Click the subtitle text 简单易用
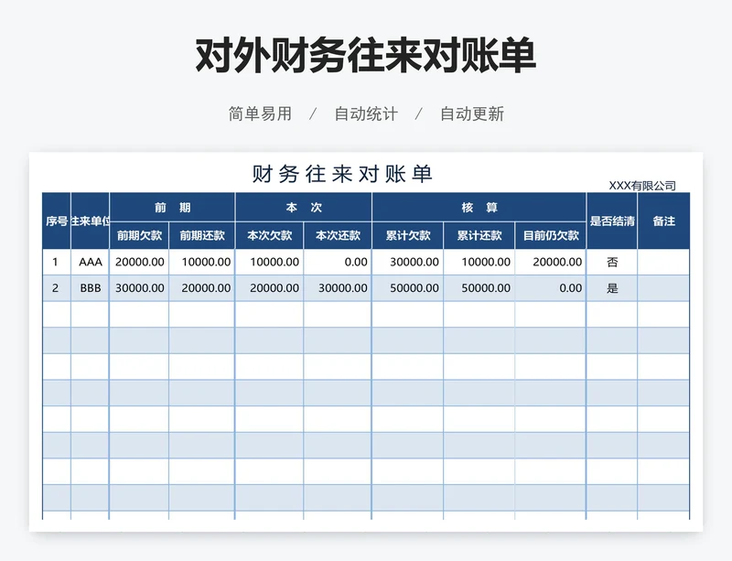The height and width of the screenshot is (561, 732). pyautogui.click(x=260, y=113)
